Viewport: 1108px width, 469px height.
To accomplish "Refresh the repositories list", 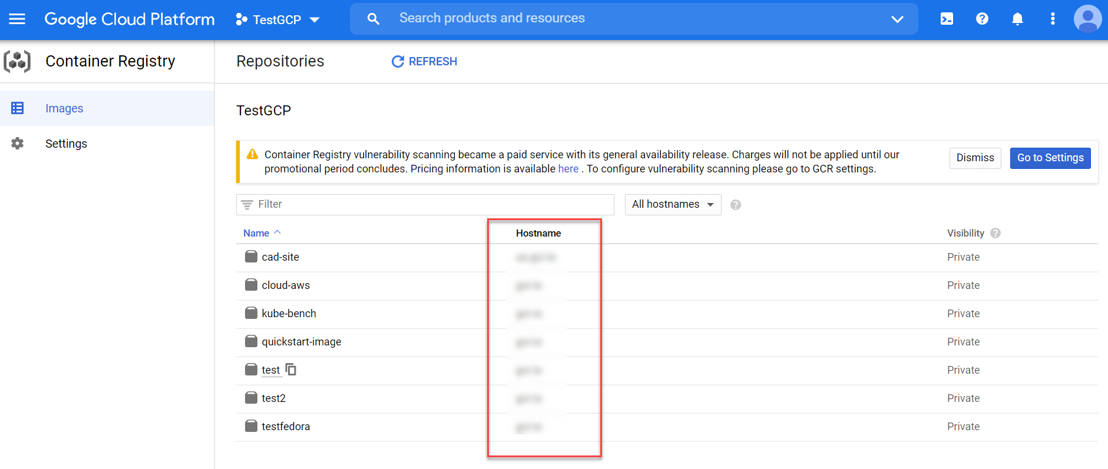I will pyautogui.click(x=424, y=61).
